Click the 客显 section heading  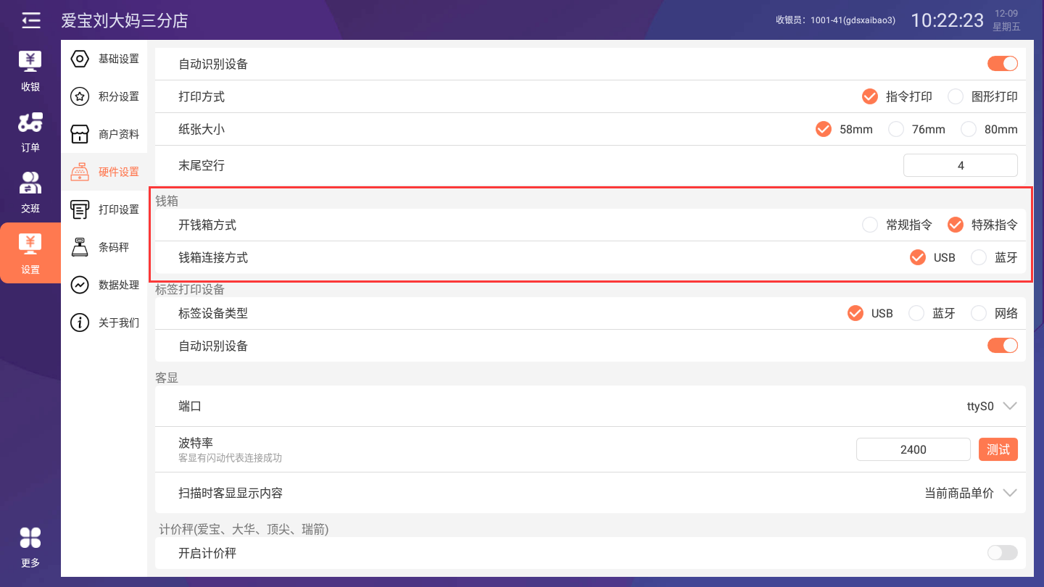[x=167, y=378]
